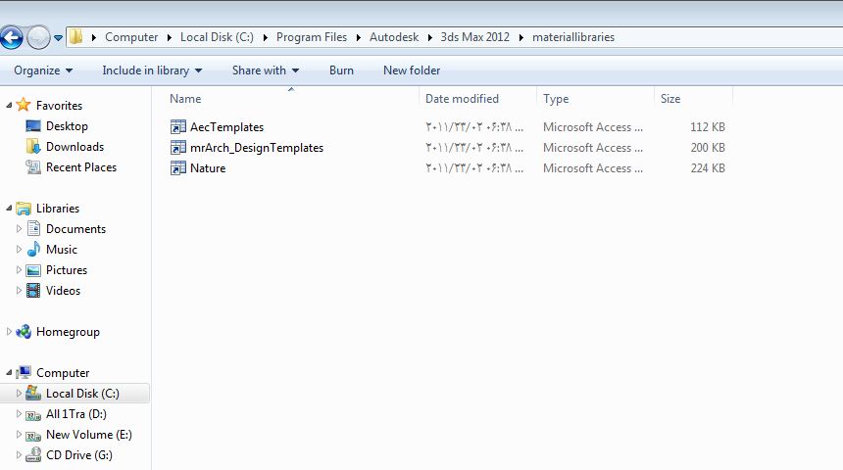Select the AecTemplates file icon
Screen dimensions: 843x470
click(177, 127)
